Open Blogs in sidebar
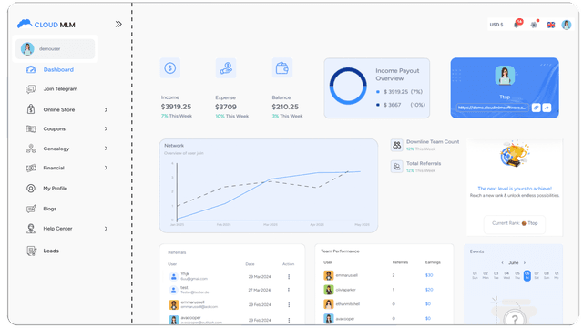 click(x=50, y=209)
